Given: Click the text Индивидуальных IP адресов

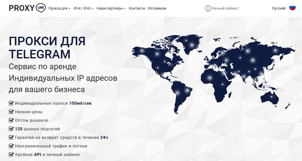Looking at the screenshot, I should point(63,78).
